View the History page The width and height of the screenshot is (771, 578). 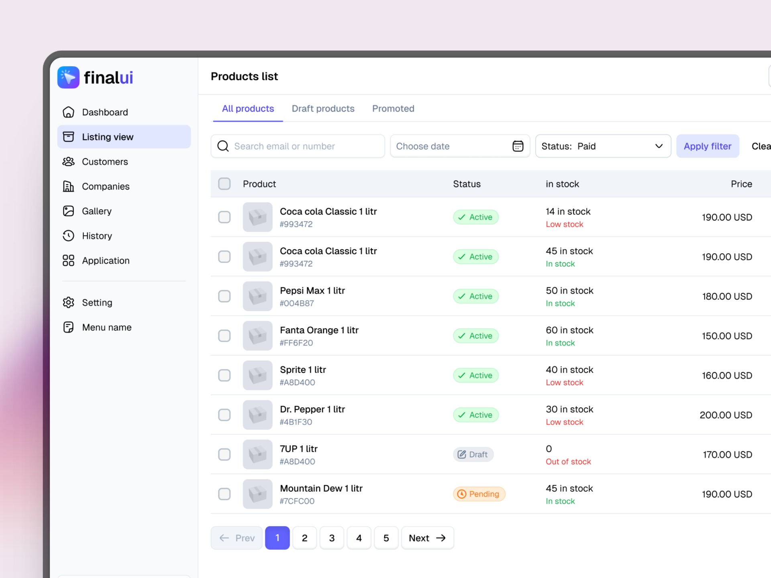pos(97,236)
